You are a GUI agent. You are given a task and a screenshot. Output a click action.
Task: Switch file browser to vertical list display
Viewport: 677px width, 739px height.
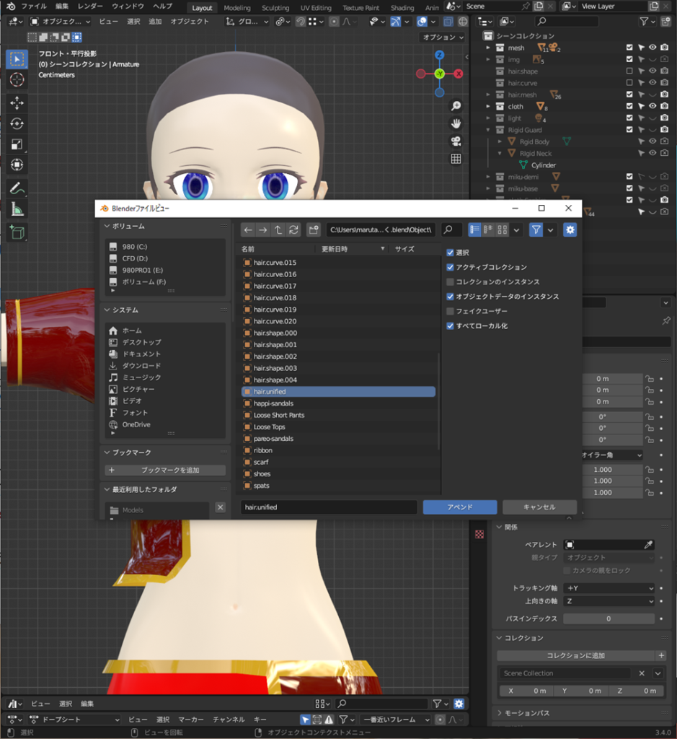pyautogui.click(x=474, y=229)
